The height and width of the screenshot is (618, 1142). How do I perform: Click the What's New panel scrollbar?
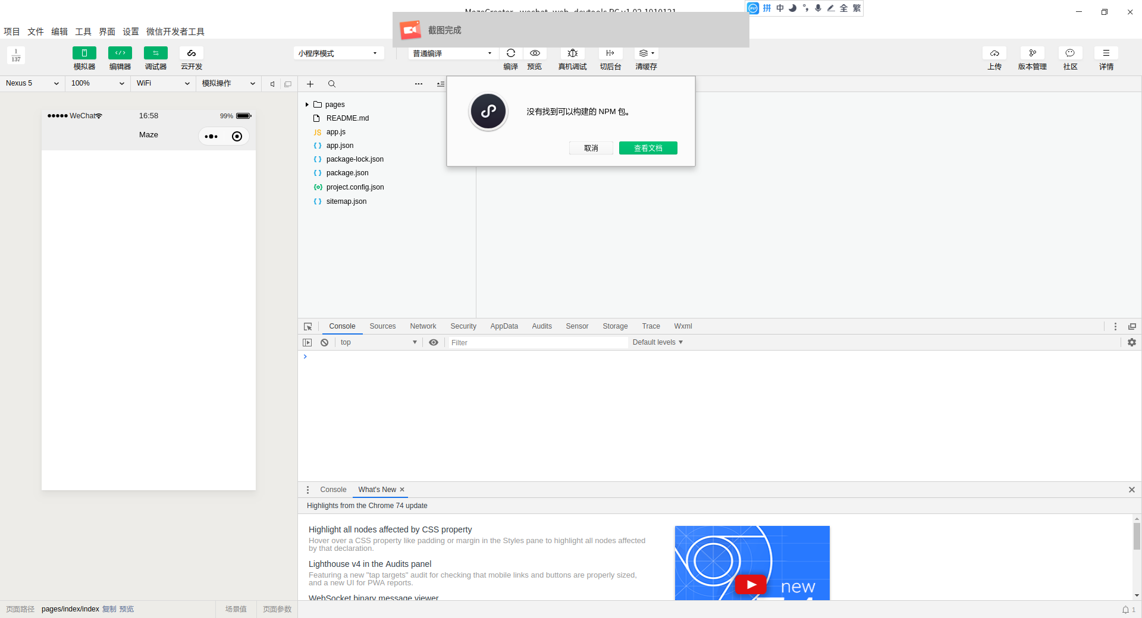point(1137,536)
